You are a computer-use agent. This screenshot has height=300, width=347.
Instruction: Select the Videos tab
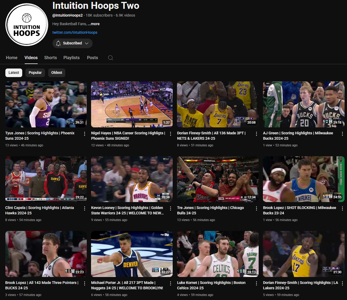(31, 58)
